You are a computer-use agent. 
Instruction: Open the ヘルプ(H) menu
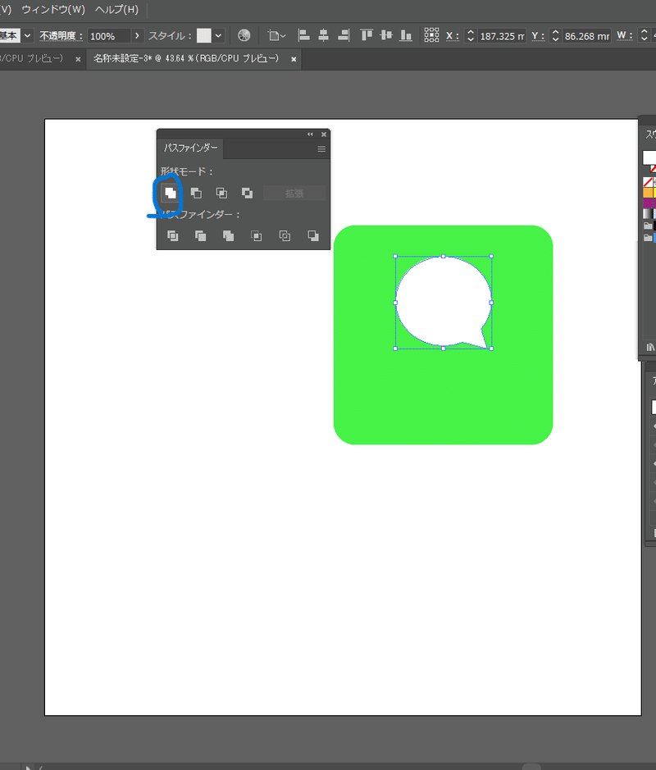[117, 9]
